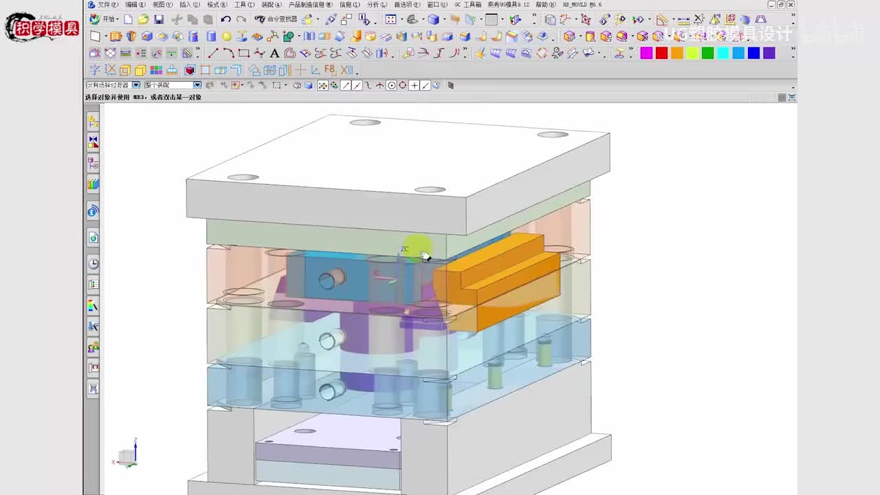
Task: Toggle the arc center snap option
Action: (391, 85)
